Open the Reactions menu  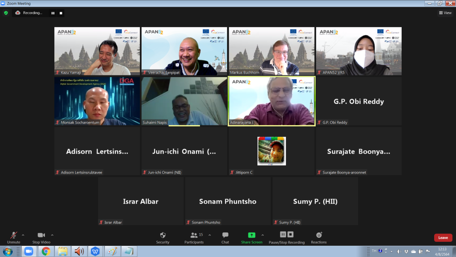coord(319,237)
